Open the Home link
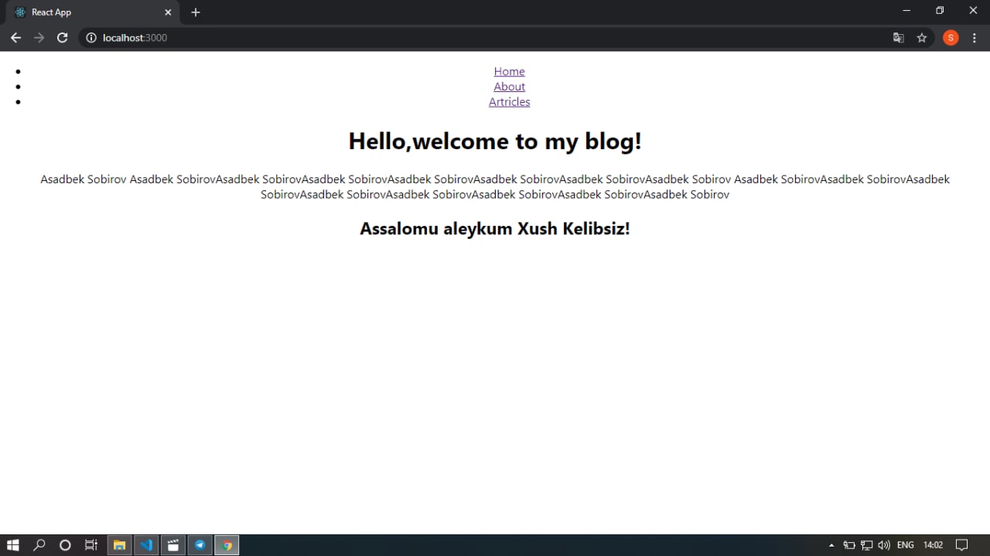This screenshot has height=556, width=990. (510, 71)
